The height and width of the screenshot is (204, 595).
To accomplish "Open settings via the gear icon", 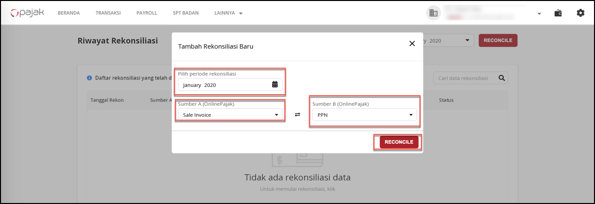I will tap(580, 13).
